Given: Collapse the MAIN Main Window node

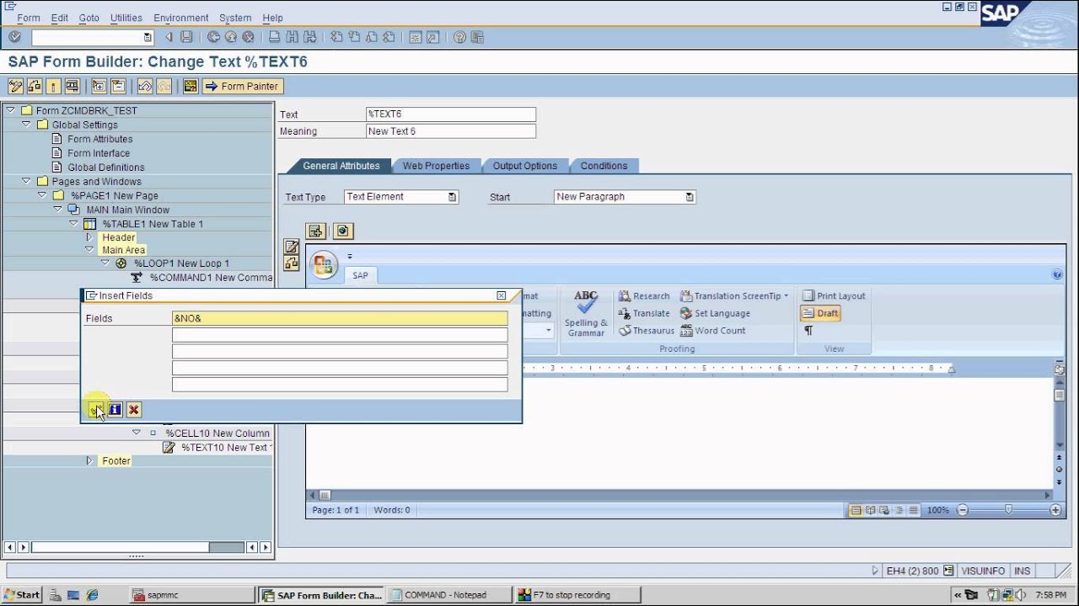Looking at the screenshot, I should click(x=57, y=210).
